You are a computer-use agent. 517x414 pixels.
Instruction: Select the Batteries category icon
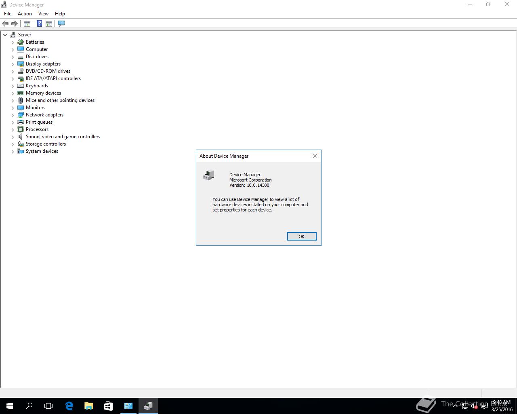(21, 42)
